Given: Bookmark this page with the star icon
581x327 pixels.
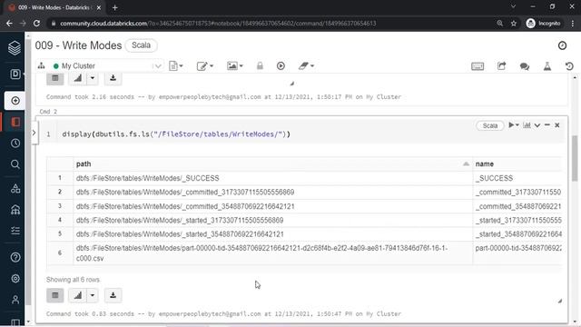Looking at the screenshot, I should point(514,24).
